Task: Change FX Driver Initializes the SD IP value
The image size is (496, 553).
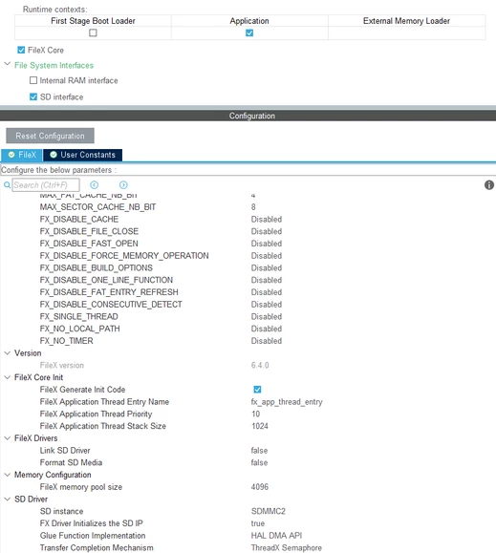Action: tap(258, 523)
